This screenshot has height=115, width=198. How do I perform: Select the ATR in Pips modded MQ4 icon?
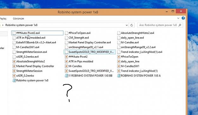(67, 62)
